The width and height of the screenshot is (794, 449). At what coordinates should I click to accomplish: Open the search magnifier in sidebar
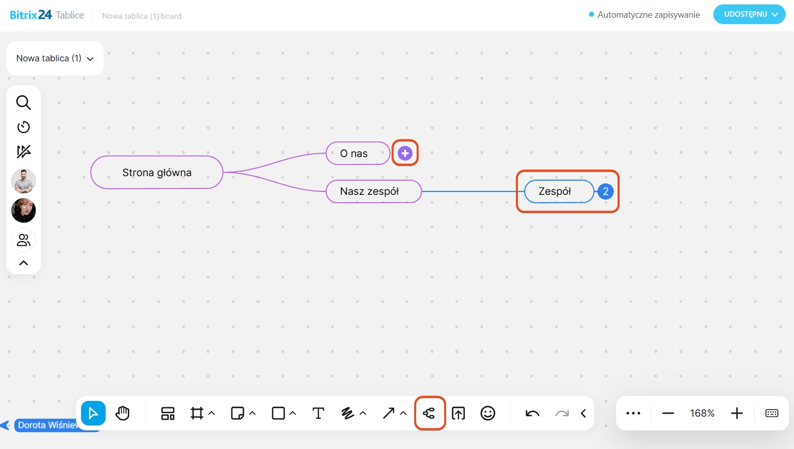(x=24, y=103)
